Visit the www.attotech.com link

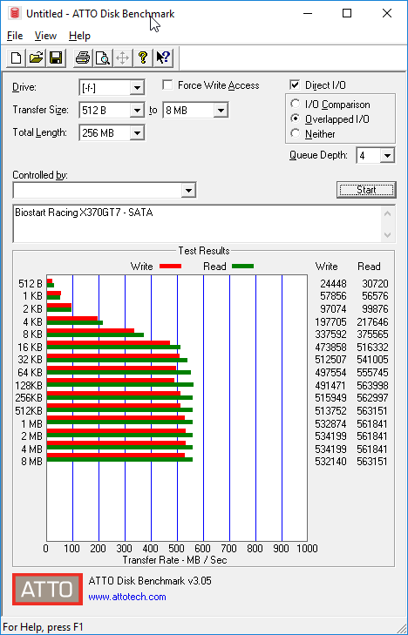point(127,597)
